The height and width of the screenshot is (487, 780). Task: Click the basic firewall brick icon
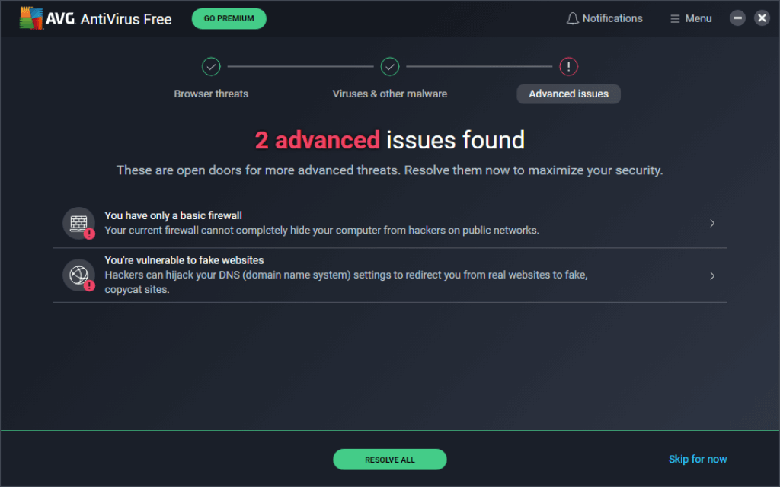[78, 223]
